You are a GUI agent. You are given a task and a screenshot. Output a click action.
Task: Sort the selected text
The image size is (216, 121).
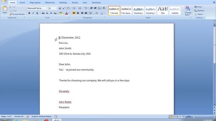coord(99,8)
